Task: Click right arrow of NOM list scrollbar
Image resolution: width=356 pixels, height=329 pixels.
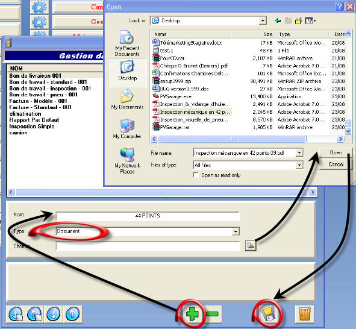Action: [313, 192]
